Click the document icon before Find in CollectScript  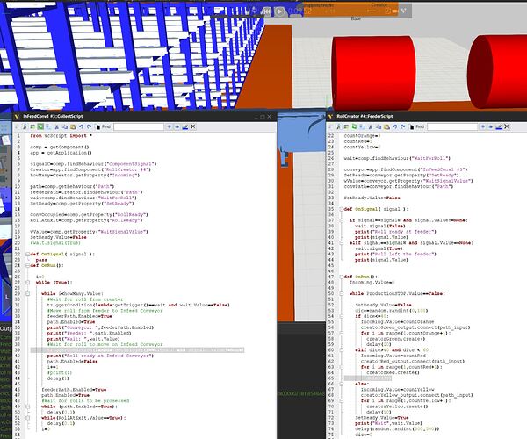[98, 127]
